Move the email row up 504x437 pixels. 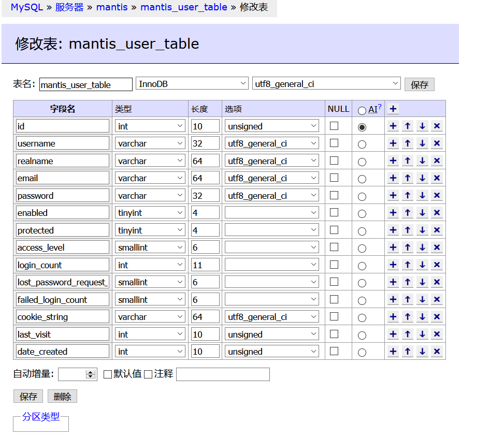pyautogui.click(x=408, y=178)
